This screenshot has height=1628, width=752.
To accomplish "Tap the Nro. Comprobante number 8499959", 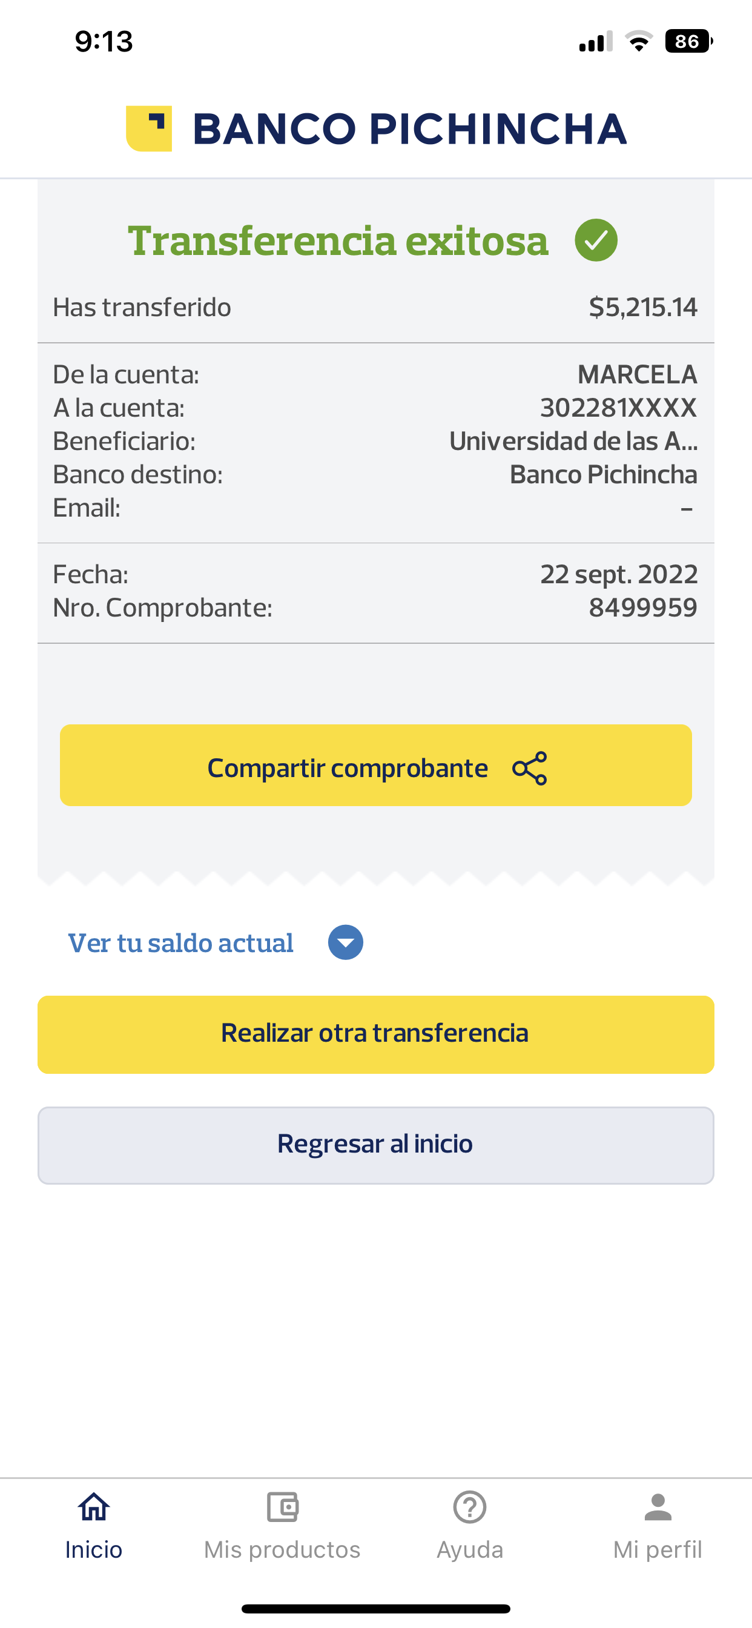I will tap(642, 607).
